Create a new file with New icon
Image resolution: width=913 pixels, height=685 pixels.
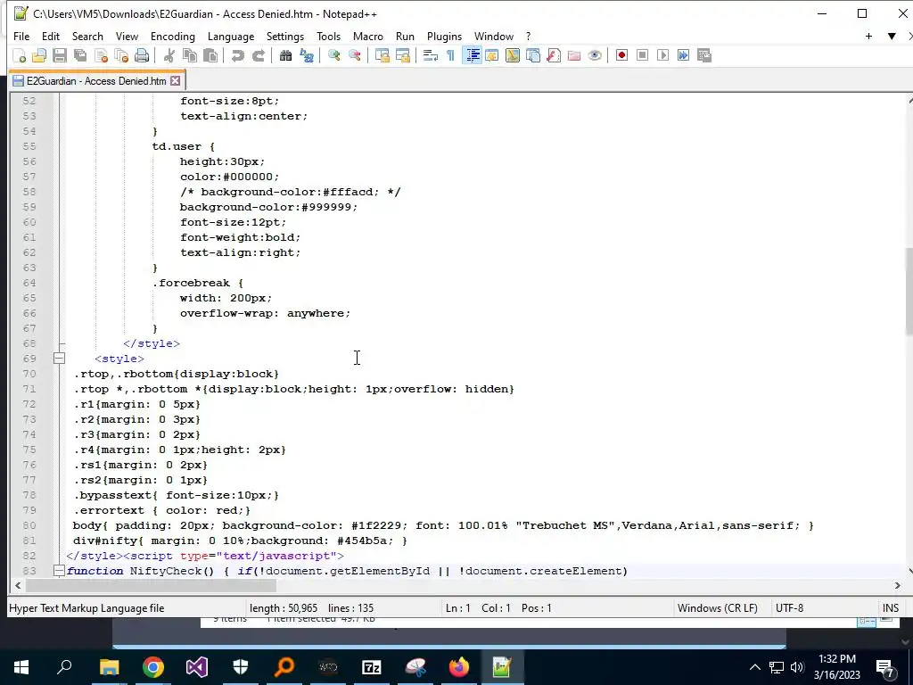(x=20, y=55)
